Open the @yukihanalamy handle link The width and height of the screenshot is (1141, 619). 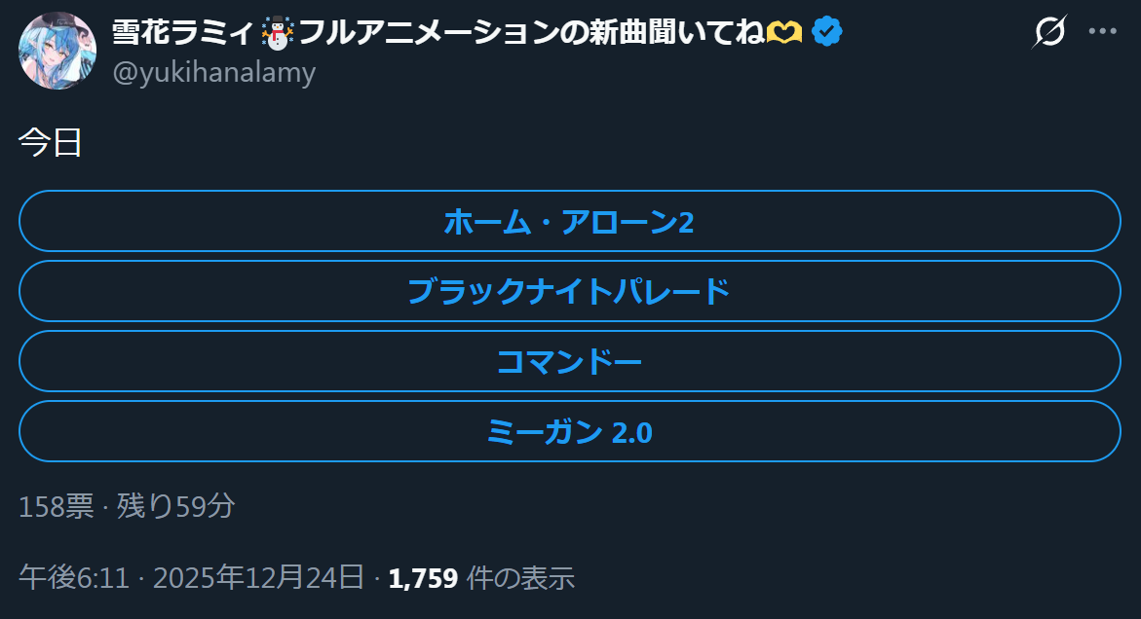click(214, 73)
